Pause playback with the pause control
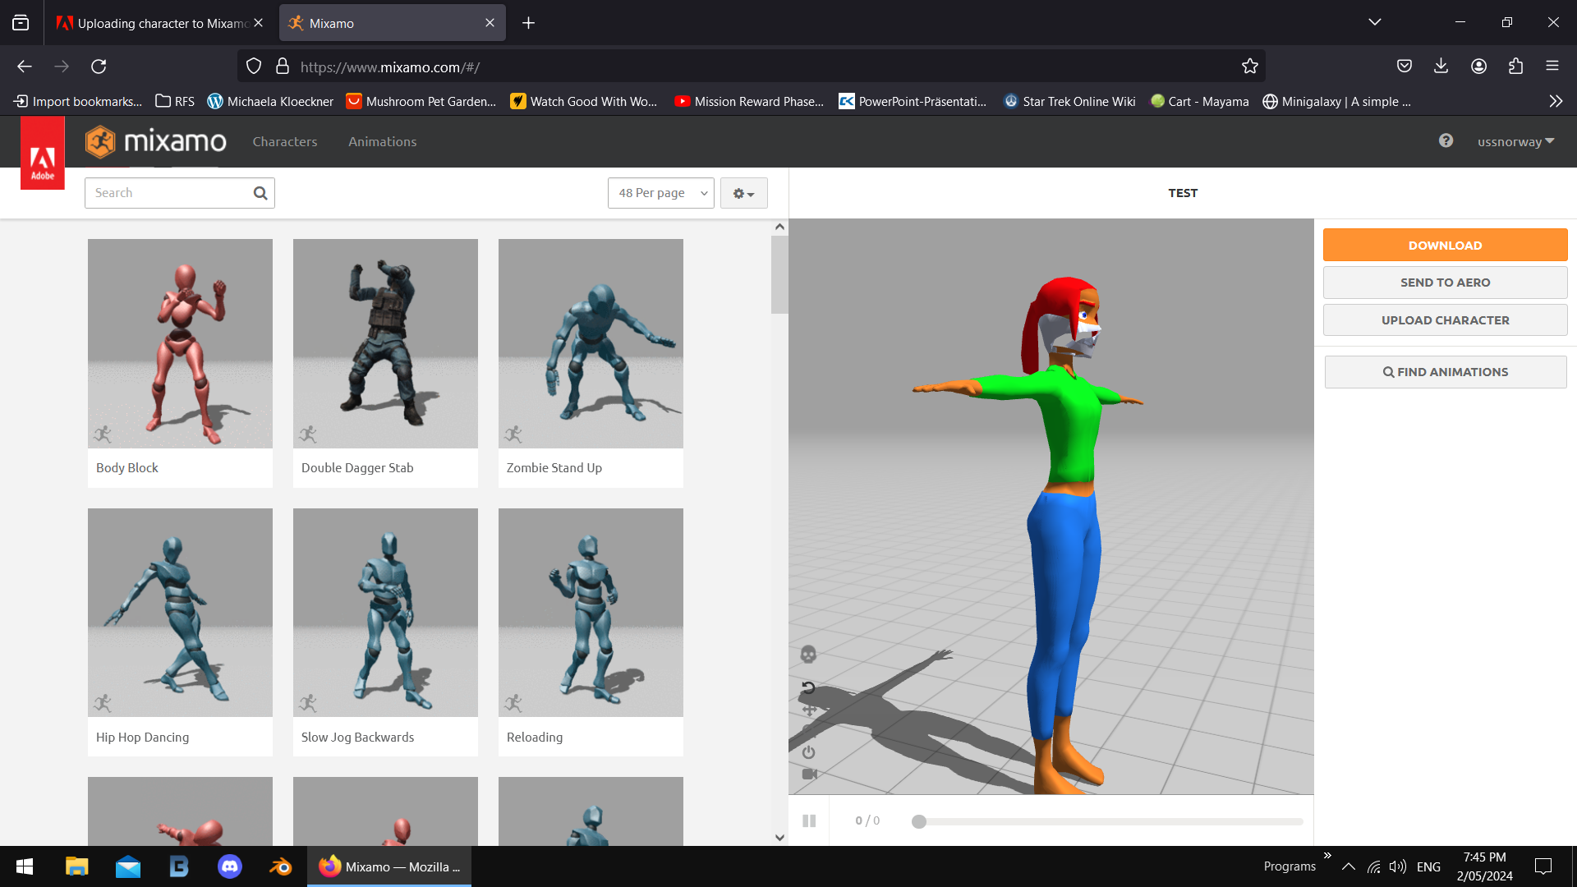Image resolution: width=1577 pixels, height=887 pixels. (809, 820)
